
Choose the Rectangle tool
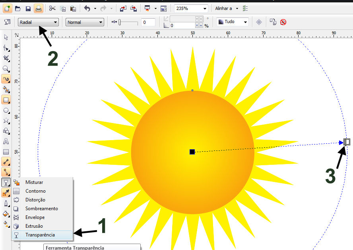coord(6,100)
